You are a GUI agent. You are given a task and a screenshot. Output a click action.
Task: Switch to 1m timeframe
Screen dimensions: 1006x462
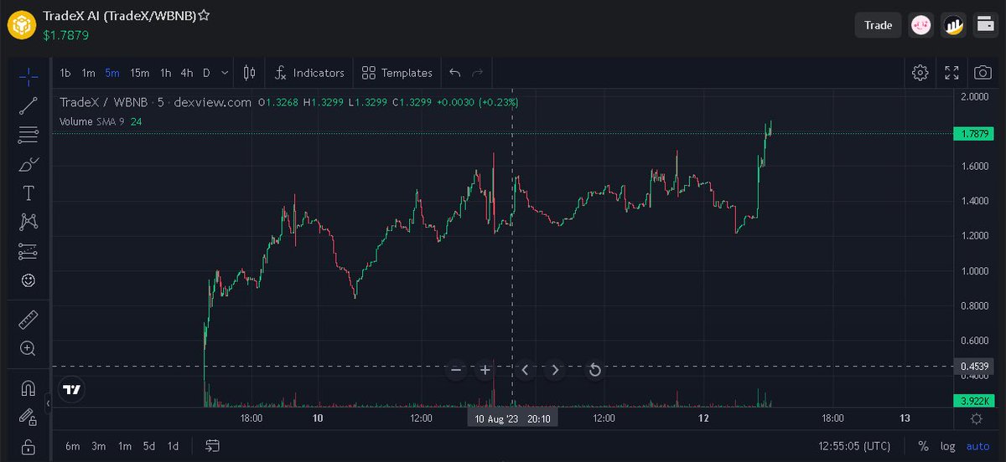(89, 73)
